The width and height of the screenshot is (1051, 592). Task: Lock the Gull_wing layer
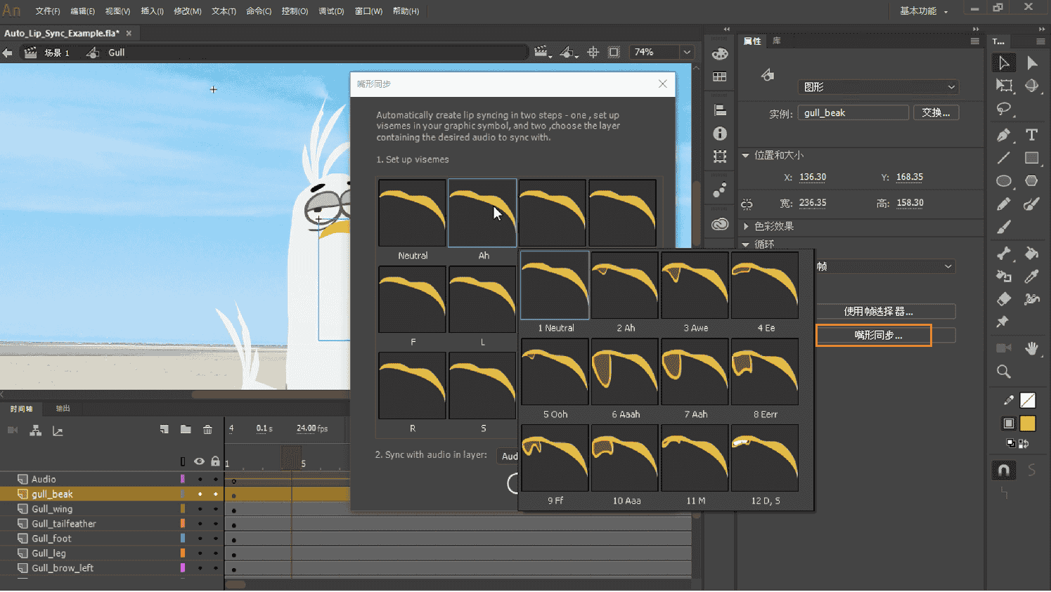click(217, 508)
